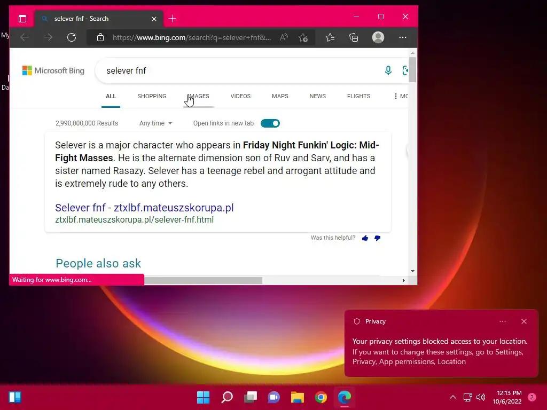Refresh the Bing page
Viewport: 547px width, 410px height.
(72, 37)
